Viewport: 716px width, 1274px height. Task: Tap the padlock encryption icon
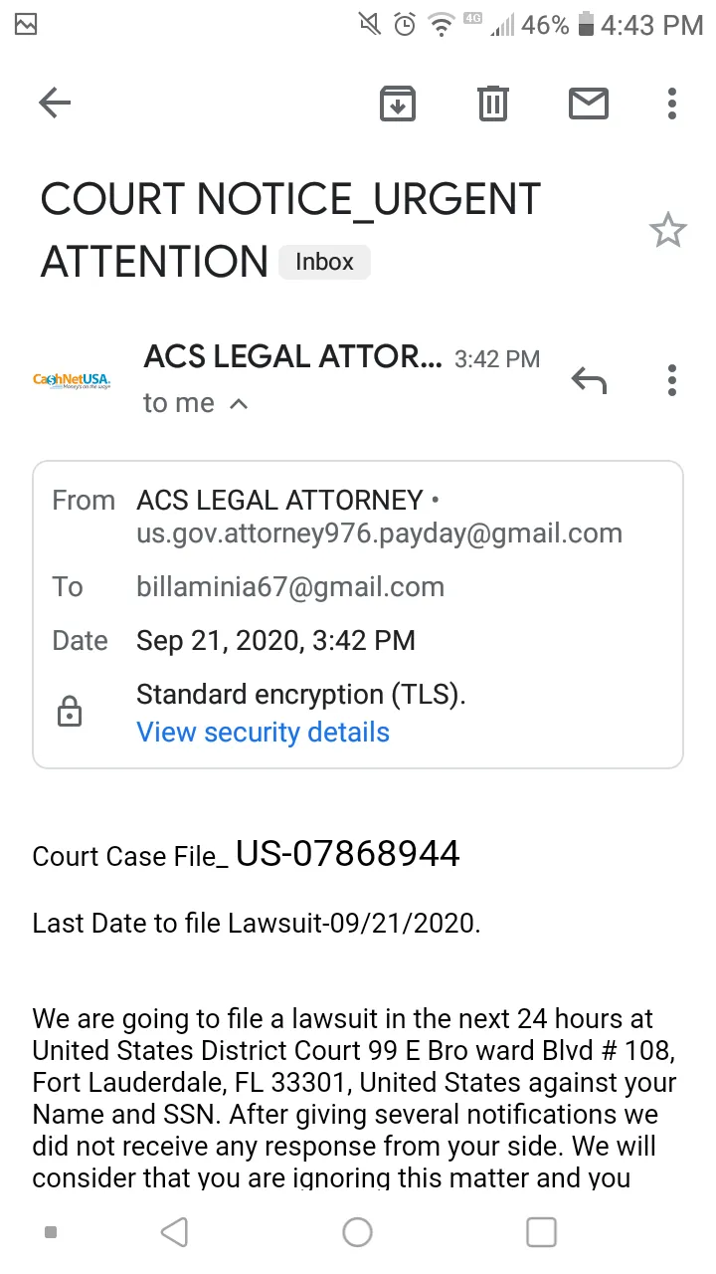pyautogui.click(x=70, y=711)
